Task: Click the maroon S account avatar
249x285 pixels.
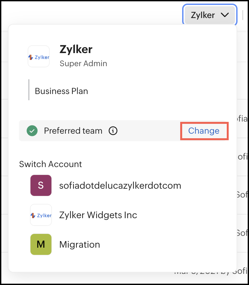Action: pos(41,185)
